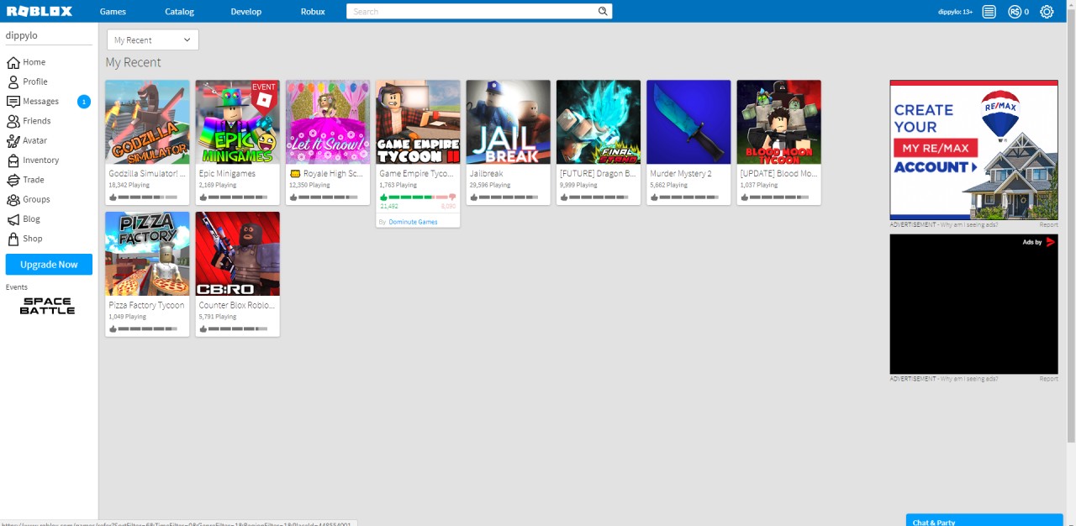Click the search magnifier icon
This screenshot has height=526, width=1076.
click(x=603, y=11)
